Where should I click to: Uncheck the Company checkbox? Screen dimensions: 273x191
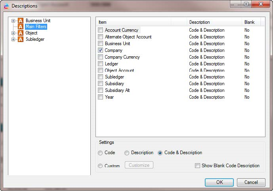pos(101,50)
